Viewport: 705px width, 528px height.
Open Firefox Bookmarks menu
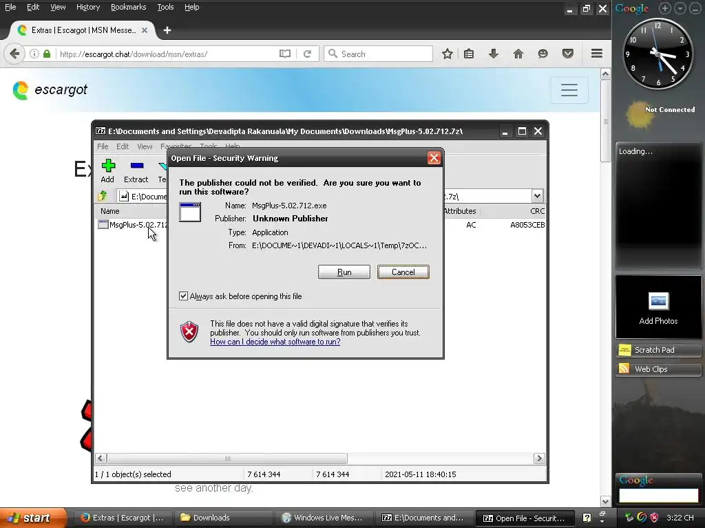tap(129, 7)
